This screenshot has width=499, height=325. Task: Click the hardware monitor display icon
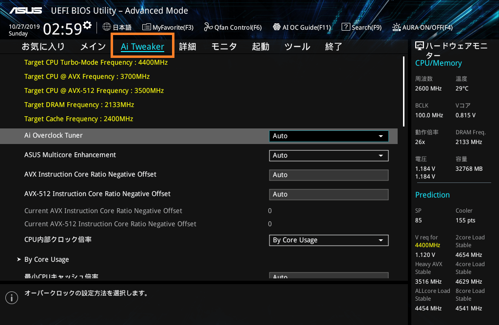point(420,46)
